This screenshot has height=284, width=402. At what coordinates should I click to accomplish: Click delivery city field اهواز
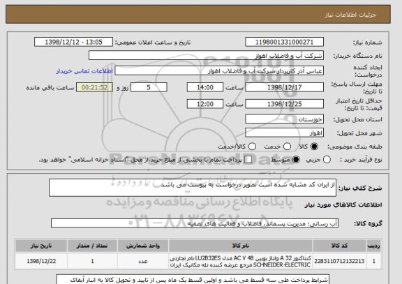pyautogui.click(x=284, y=133)
